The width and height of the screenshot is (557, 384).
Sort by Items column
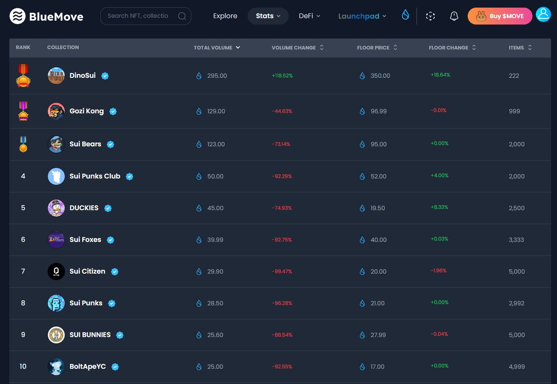(520, 48)
